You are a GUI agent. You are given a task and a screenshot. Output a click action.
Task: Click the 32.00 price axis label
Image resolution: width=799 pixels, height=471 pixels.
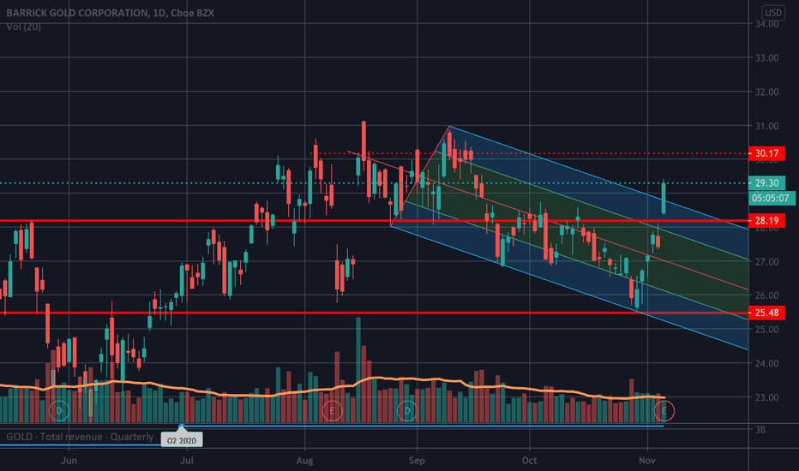pos(766,92)
